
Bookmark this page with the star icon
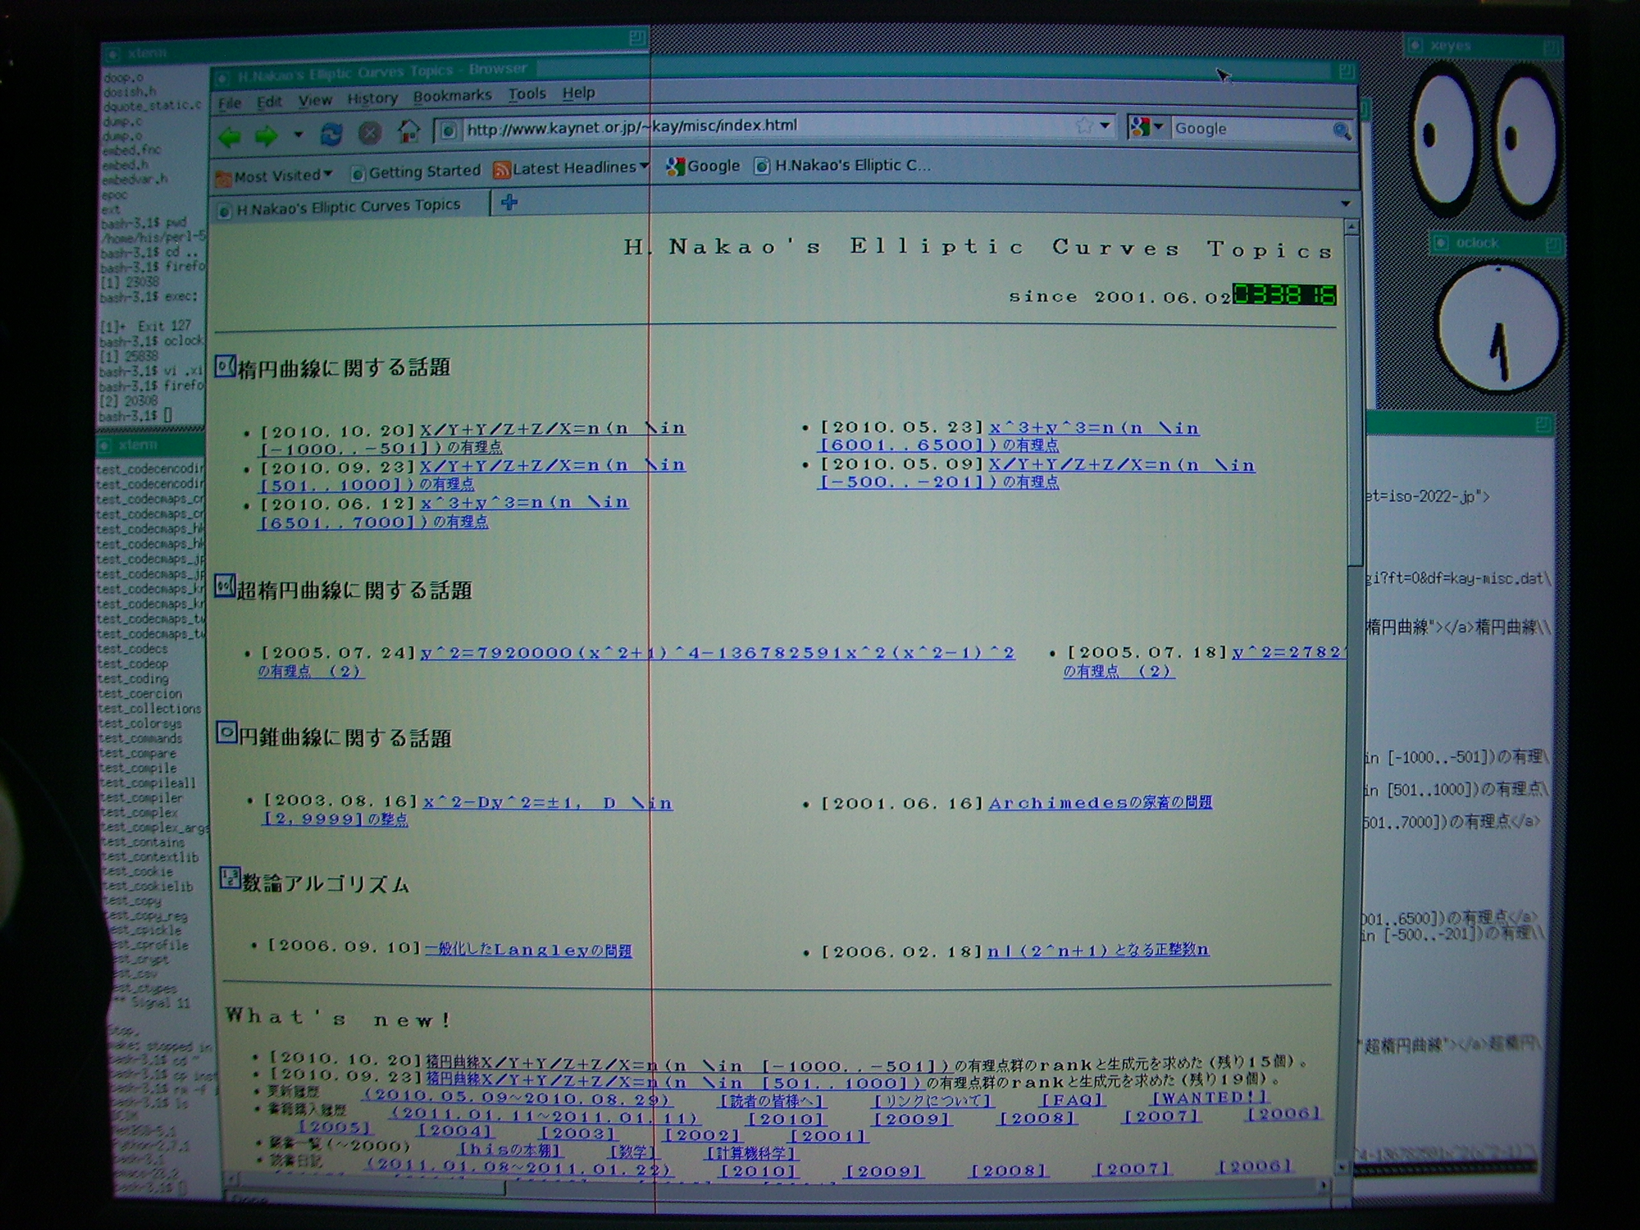tap(1084, 126)
